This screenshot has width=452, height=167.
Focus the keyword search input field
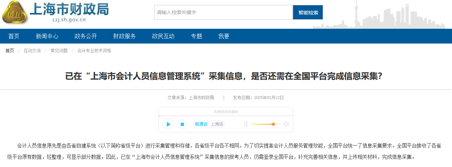[x=223, y=12]
